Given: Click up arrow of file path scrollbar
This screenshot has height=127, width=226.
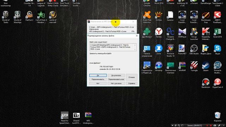Looking at the screenshot, I should pyautogui.click(x=135, y=45).
